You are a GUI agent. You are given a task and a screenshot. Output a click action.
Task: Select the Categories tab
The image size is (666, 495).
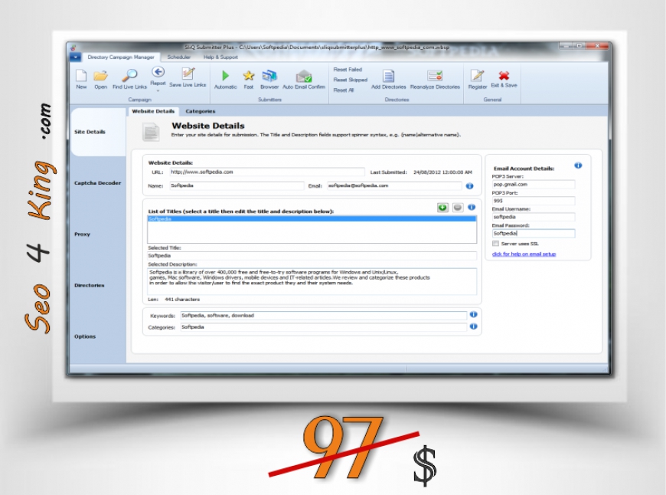click(x=200, y=111)
